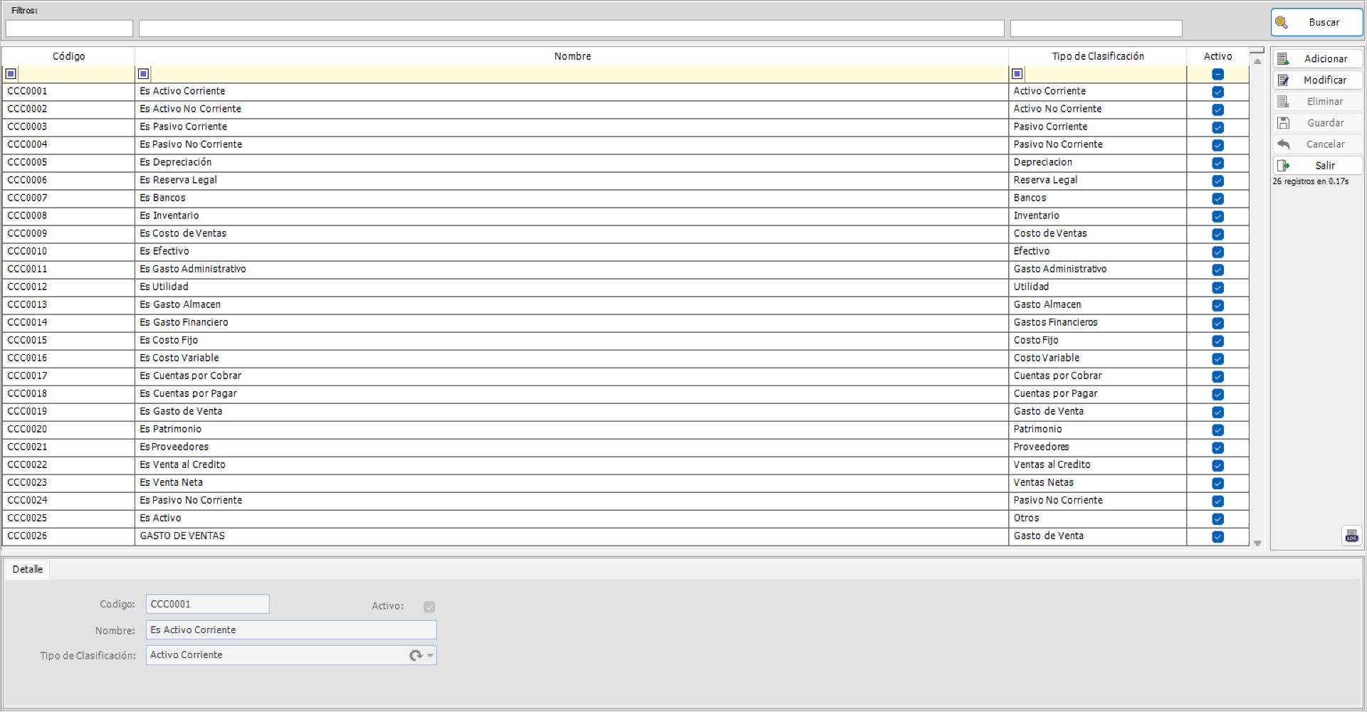The width and height of the screenshot is (1367, 712).
Task: Uncheck Activo on the CCC0026 row
Action: coord(1217,537)
